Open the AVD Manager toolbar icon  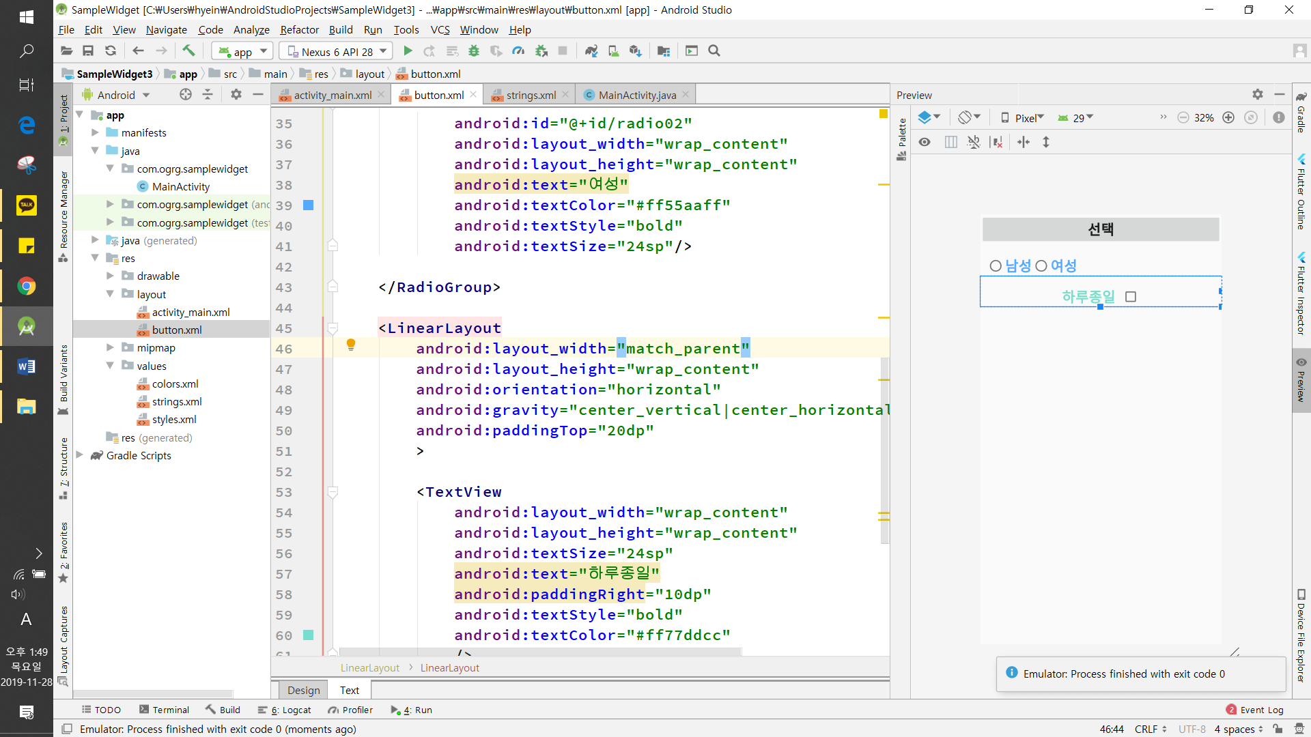(x=613, y=51)
